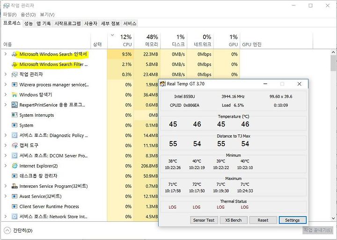
Task: Switch to the 성능 tab
Action: [29, 23]
